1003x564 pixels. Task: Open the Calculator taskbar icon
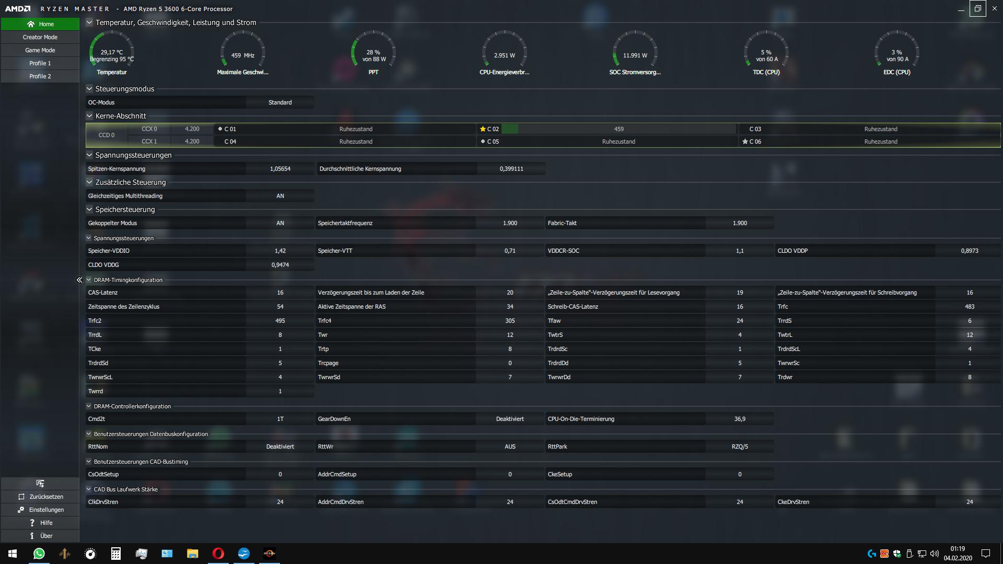point(116,554)
